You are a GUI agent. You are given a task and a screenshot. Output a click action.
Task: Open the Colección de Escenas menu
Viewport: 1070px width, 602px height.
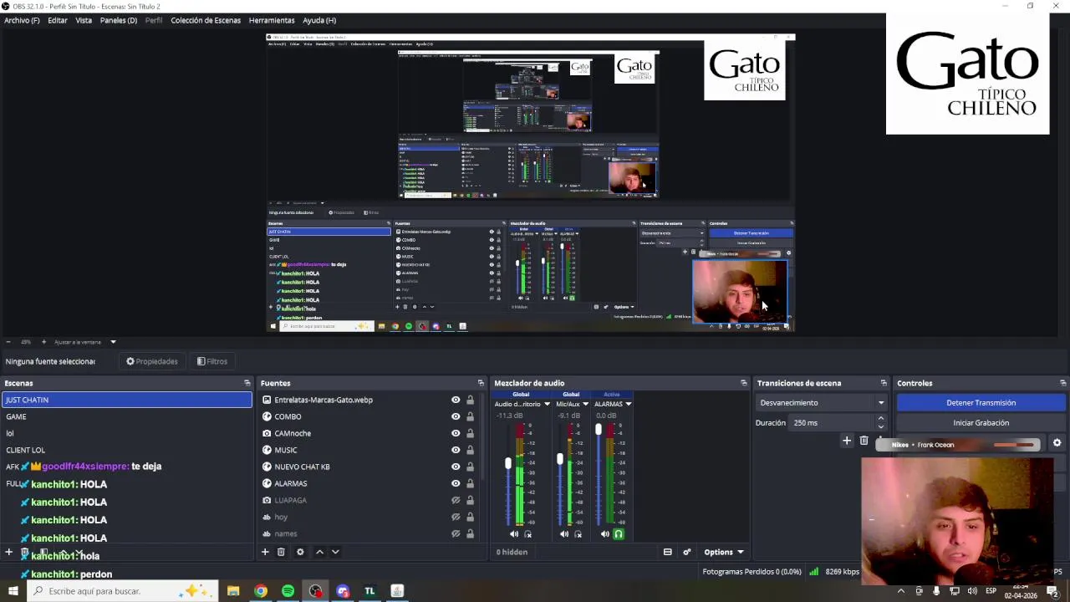point(206,20)
